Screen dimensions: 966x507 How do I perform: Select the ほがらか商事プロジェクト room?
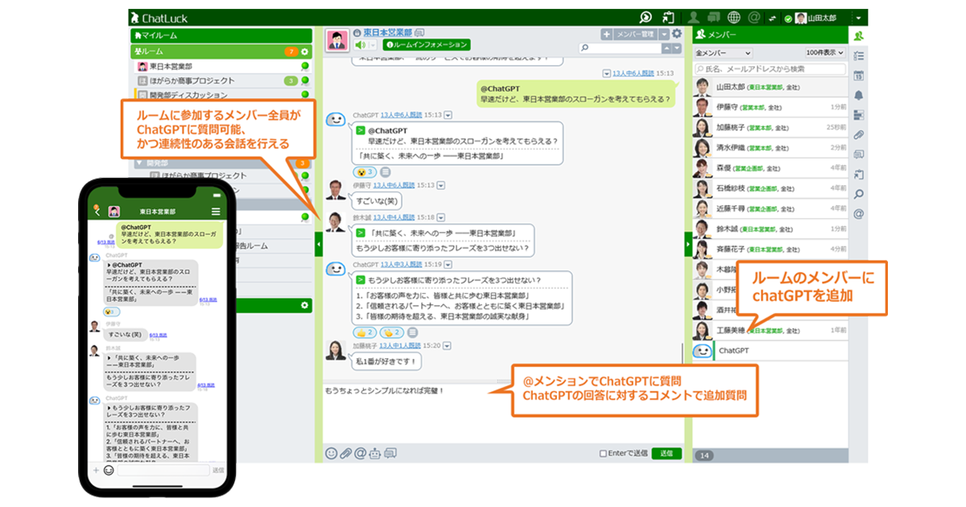[x=221, y=81]
